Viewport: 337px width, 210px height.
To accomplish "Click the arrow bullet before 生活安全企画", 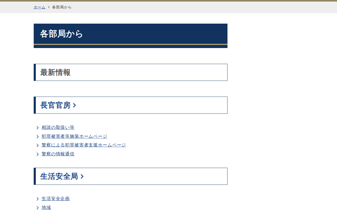I will tap(38, 199).
